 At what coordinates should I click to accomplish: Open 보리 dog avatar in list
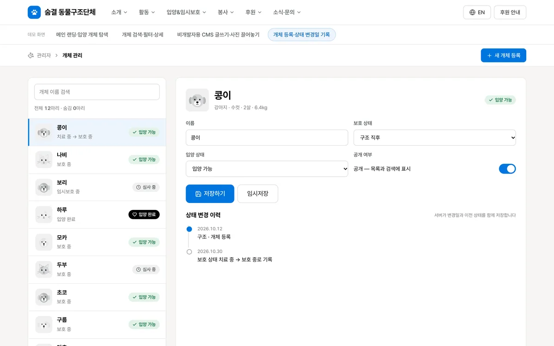coord(44,187)
